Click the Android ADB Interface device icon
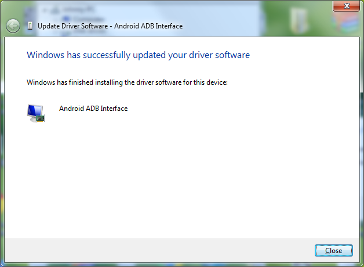This screenshot has width=364, height=267. 36,113
